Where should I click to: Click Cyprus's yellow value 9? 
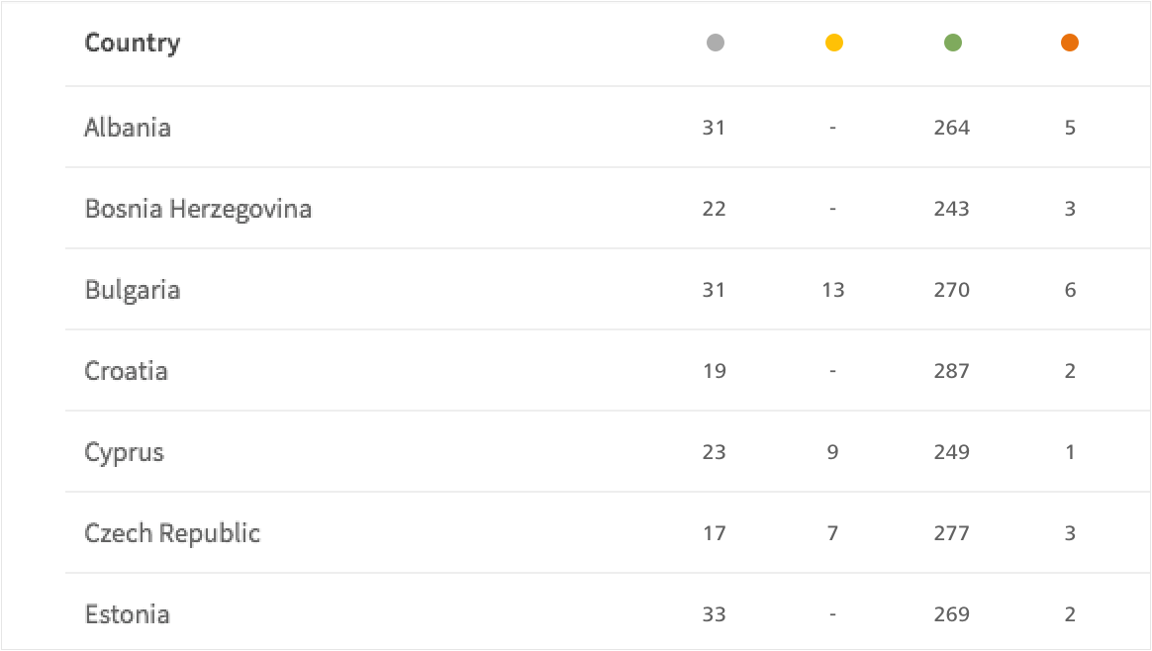click(832, 452)
